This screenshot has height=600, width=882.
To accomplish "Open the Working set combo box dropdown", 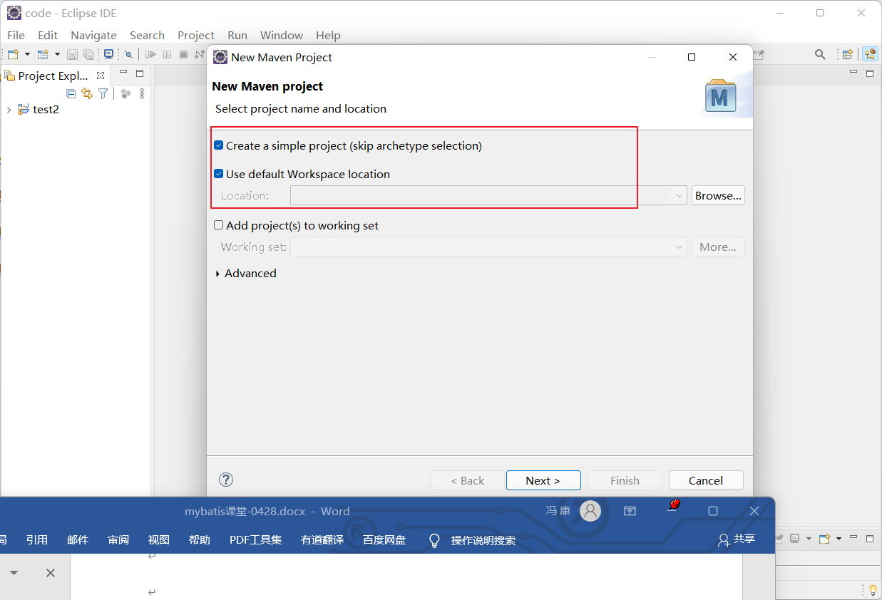I will (x=680, y=247).
